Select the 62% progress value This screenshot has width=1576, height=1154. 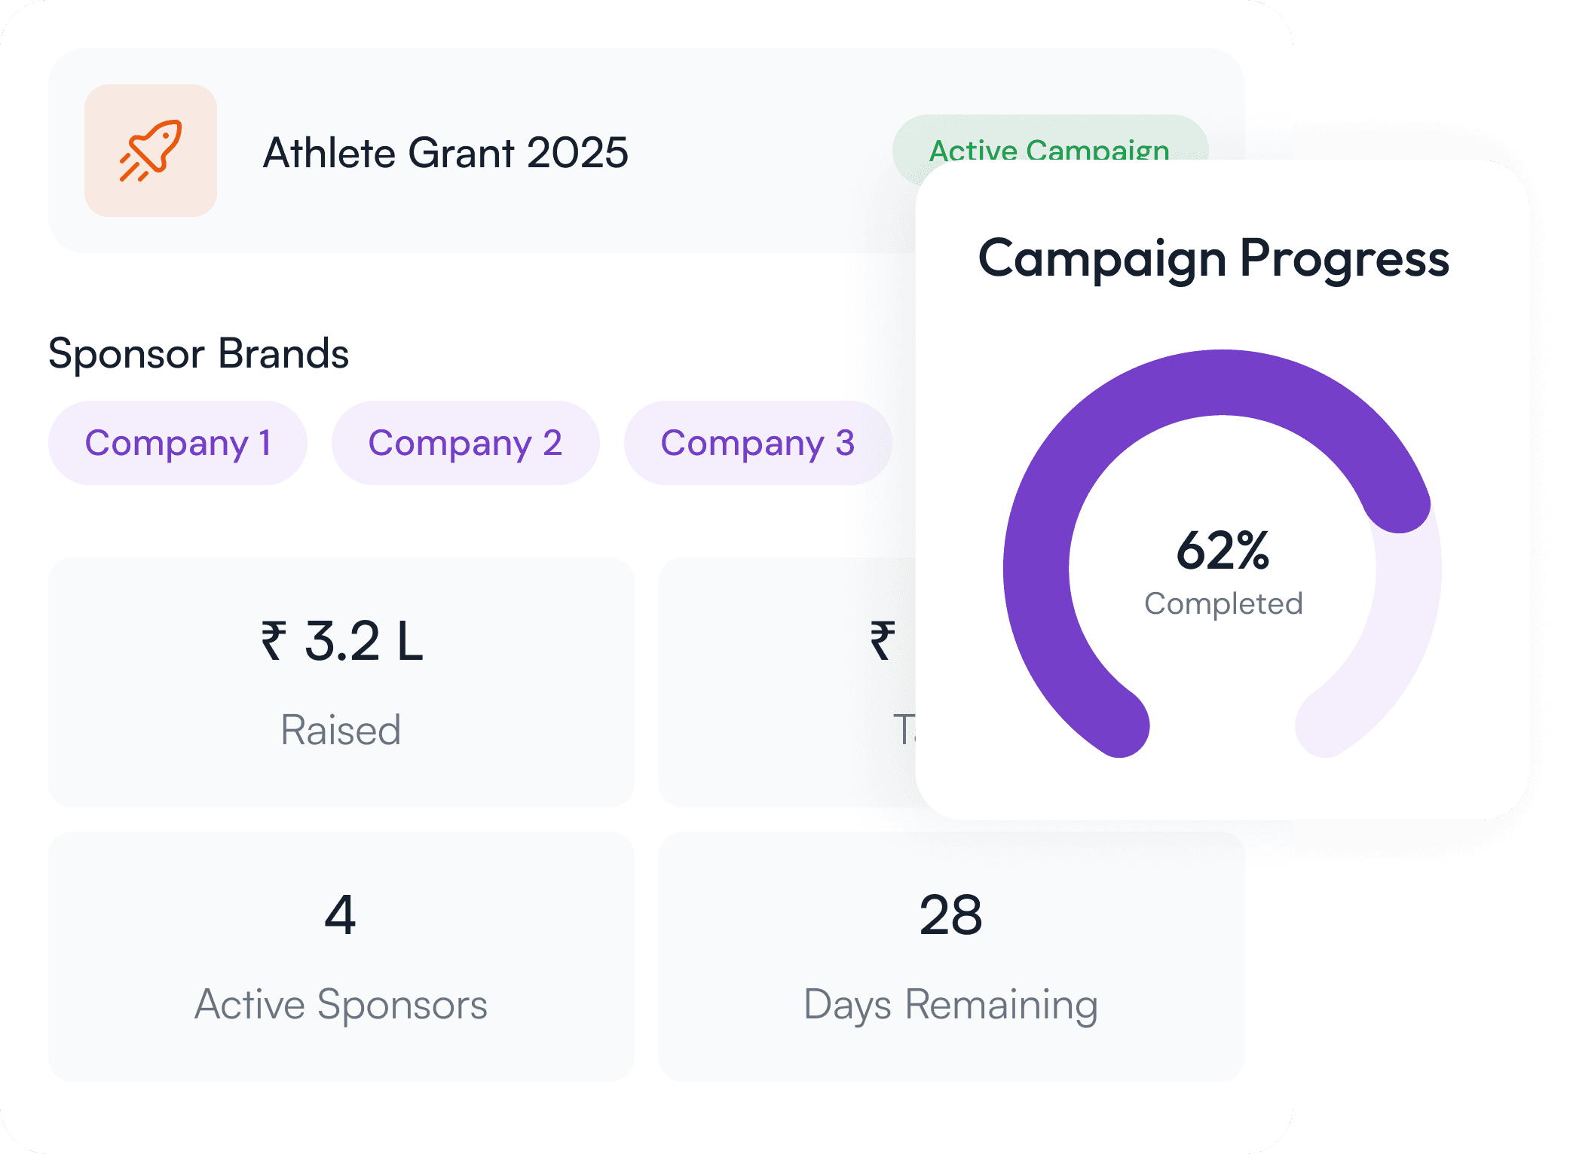click(x=1223, y=550)
